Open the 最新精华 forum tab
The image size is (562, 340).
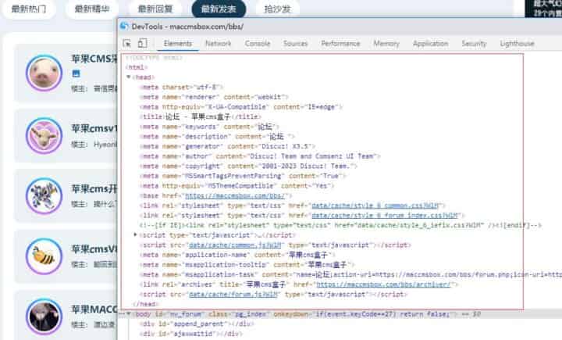[x=92, y=9]
